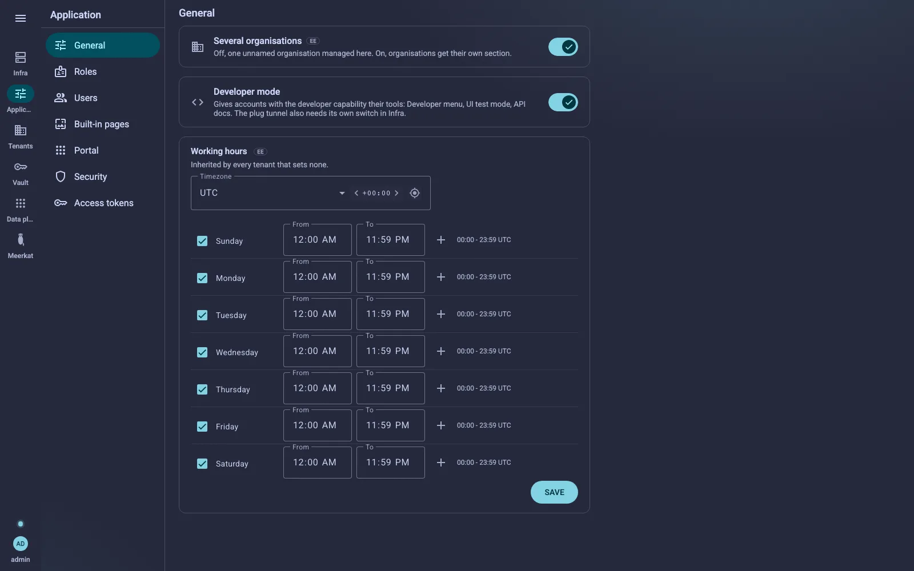Viewport: 914px width, 571px height.
Task: Click the Monday To time field
Action: [391, 277]
